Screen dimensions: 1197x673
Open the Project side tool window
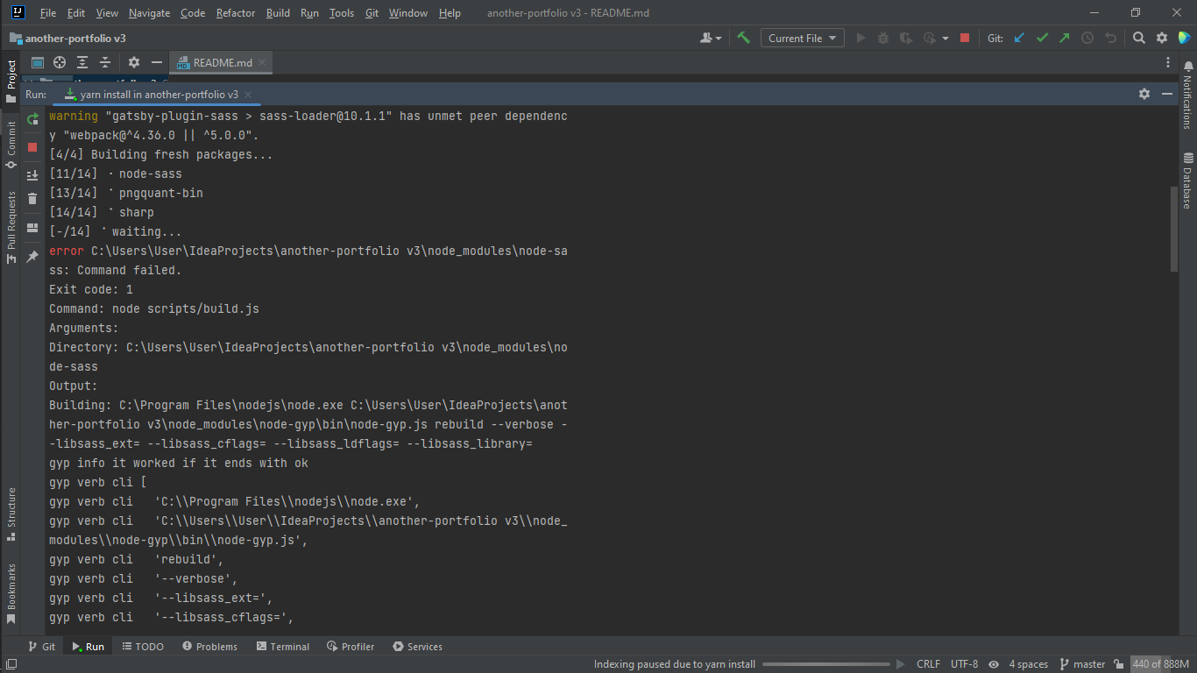click(x=11, y=81)
